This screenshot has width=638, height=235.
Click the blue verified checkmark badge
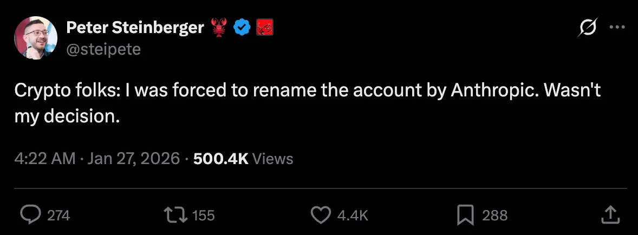click(x=241, y=27)
